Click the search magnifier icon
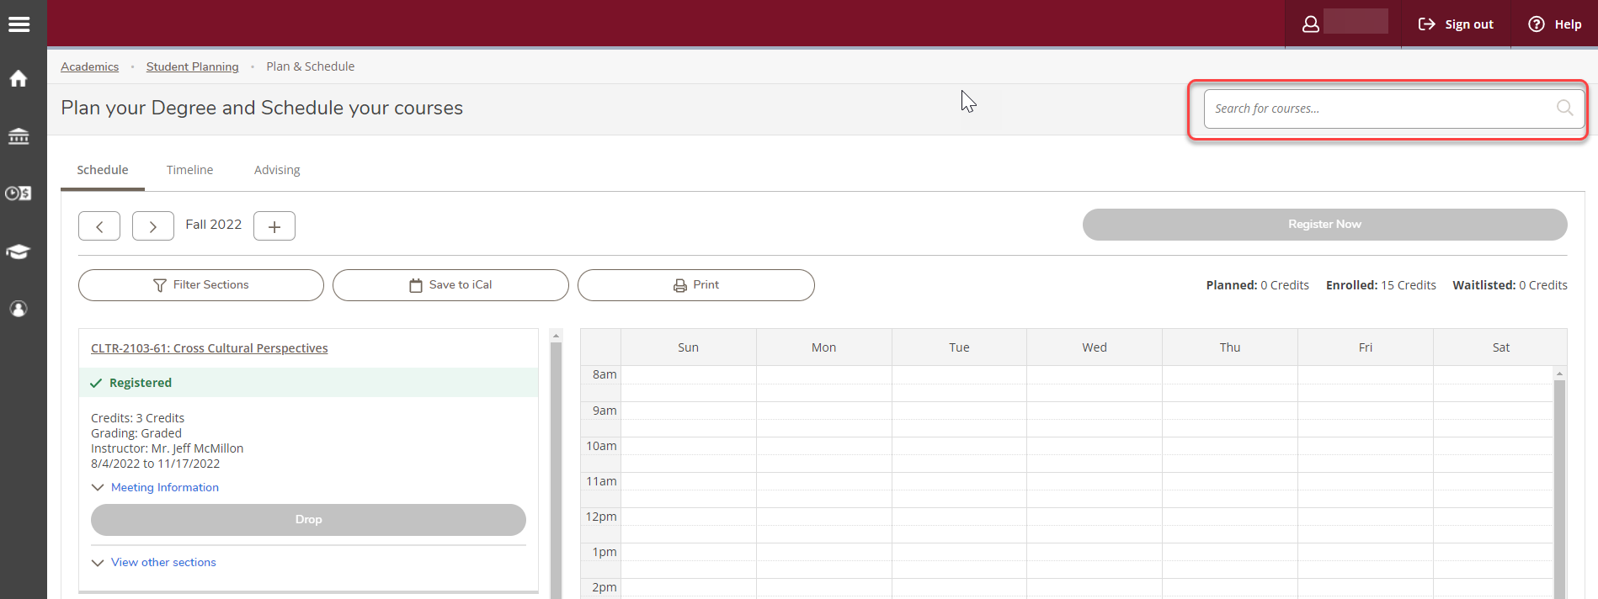1598x599 pixels. click(1564, 108)
